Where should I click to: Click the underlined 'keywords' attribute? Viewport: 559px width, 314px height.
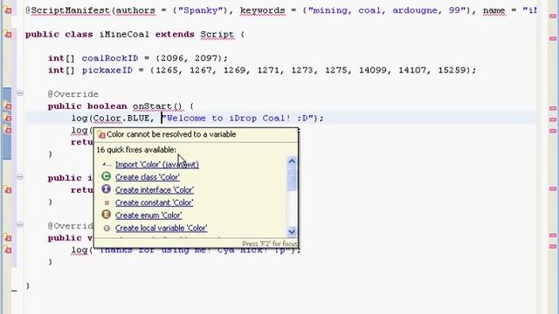(263, 10)
